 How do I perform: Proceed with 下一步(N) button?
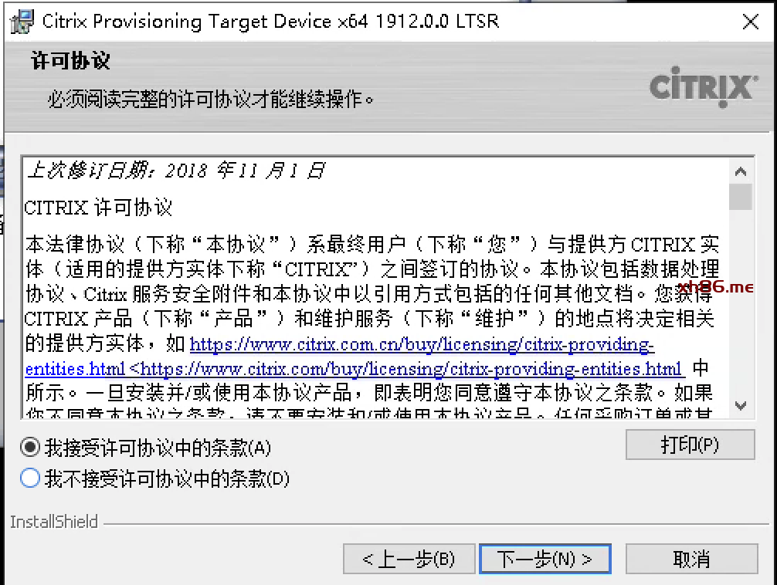pyautogui.click(x=545, y=559)
